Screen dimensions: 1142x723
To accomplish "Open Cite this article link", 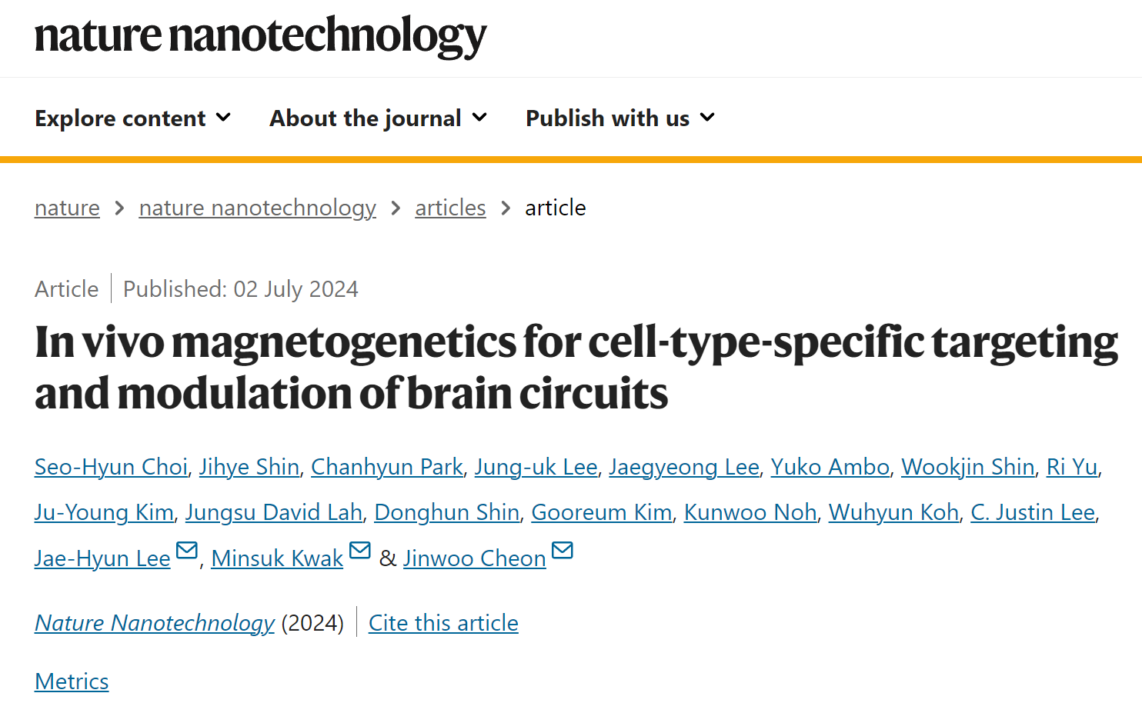I will point(443,622).
